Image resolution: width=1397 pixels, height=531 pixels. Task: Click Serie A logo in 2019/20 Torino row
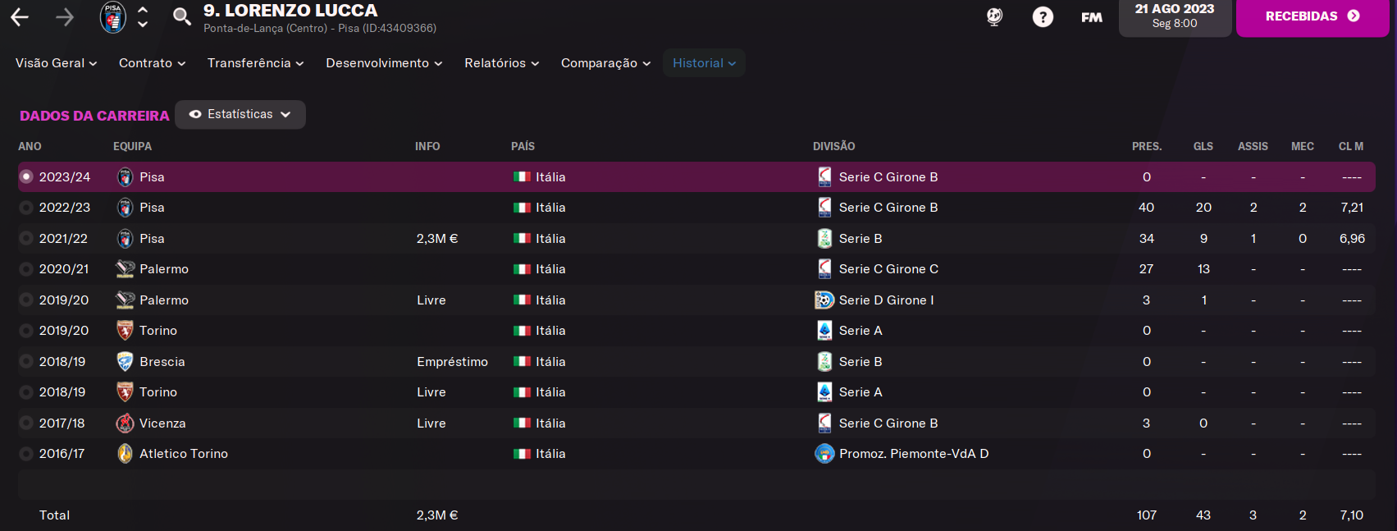click(824, 331)
